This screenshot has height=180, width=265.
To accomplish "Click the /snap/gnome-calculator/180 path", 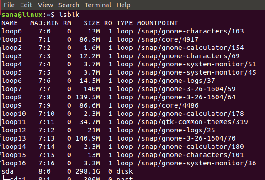I will (191, 147).
